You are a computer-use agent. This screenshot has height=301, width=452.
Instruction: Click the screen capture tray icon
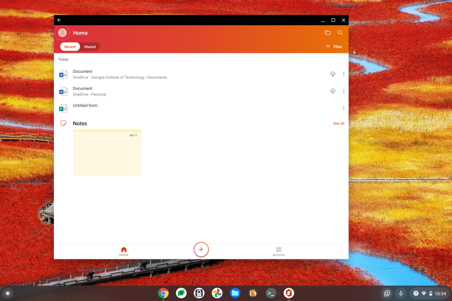click(387, 293)
